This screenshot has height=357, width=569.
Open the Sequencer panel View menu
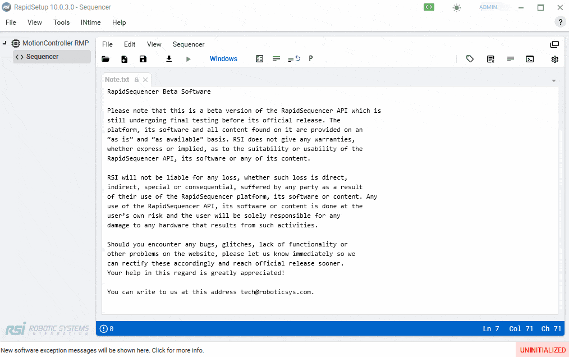154,44
